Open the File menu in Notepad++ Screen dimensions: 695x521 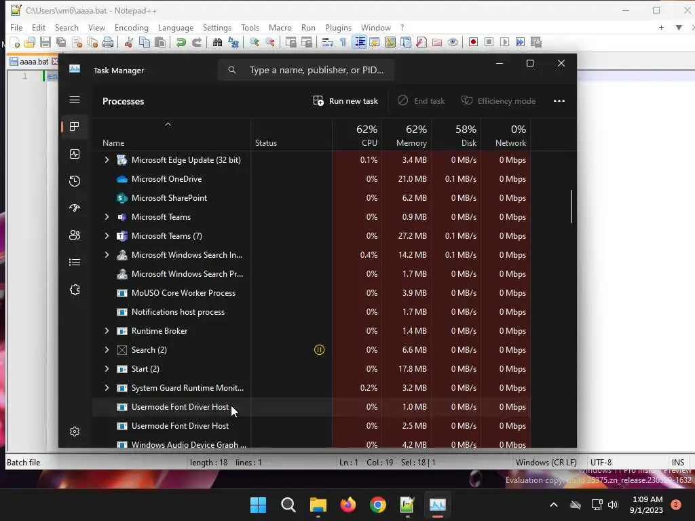pyautogui.click(x=16, y=27)
